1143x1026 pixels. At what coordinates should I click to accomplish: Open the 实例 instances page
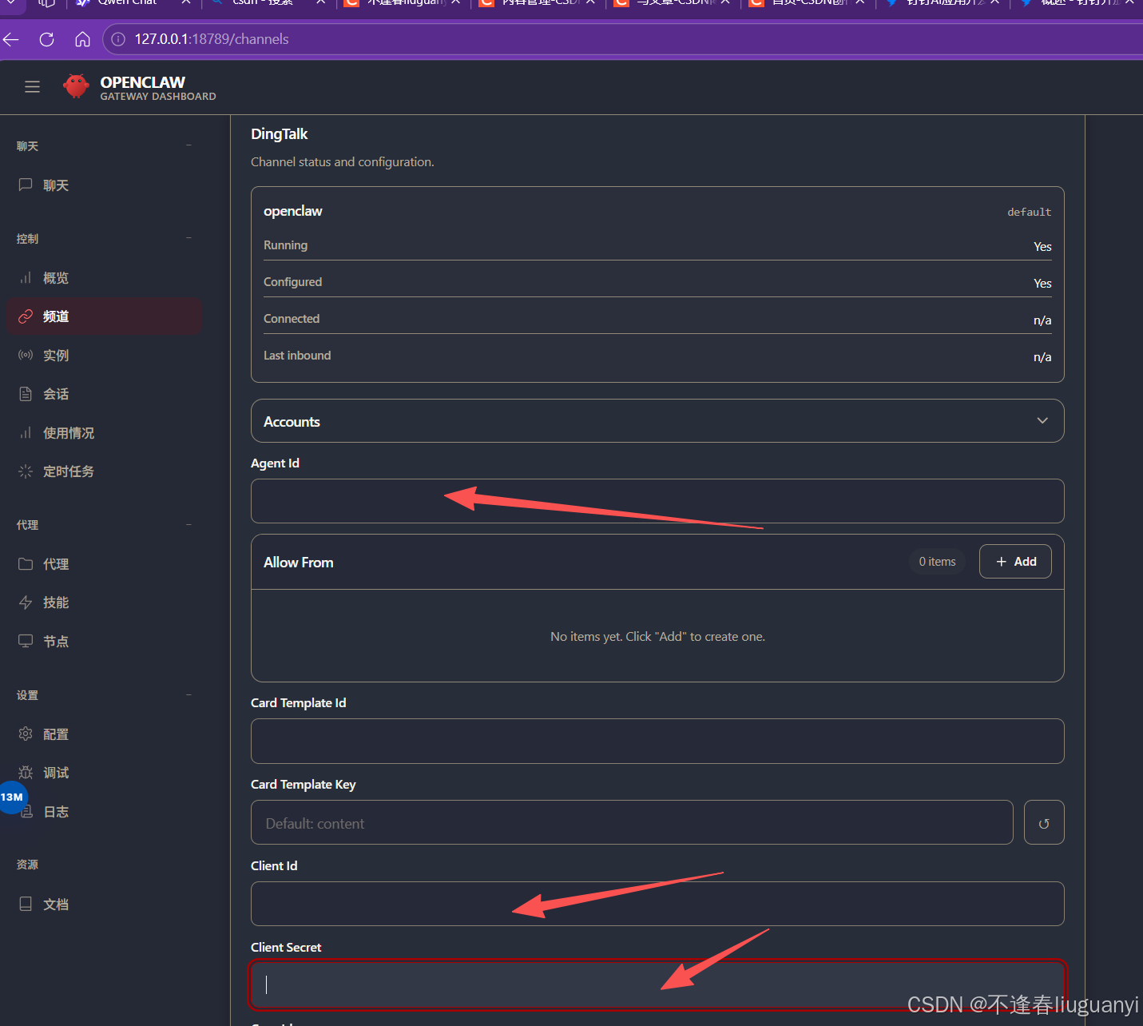tap(104, 356)
